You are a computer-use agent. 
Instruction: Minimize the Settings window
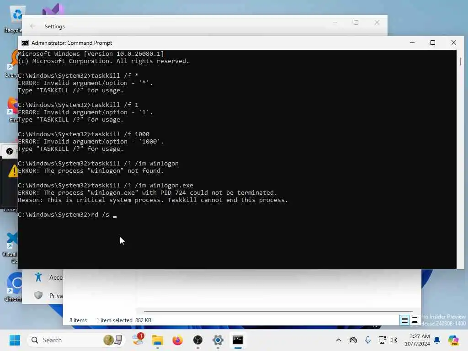335,22
